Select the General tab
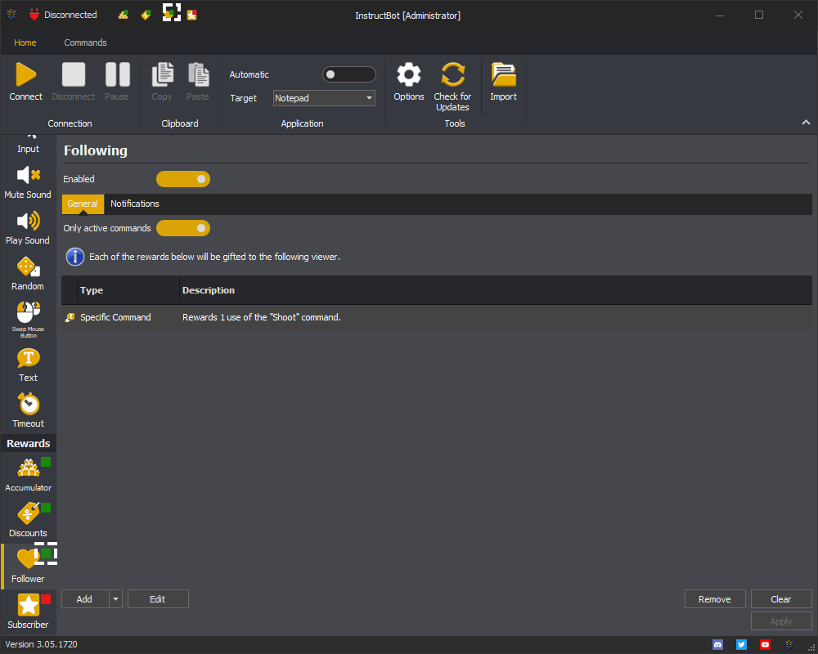The width and height of the screenshot is (818, 654). coord(83,204)
